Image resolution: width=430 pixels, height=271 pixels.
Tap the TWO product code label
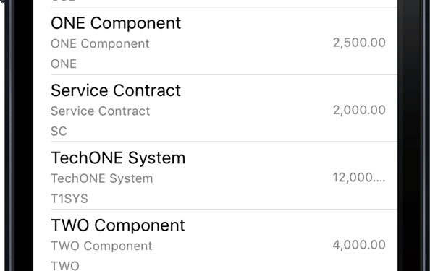tap(65, 266)
